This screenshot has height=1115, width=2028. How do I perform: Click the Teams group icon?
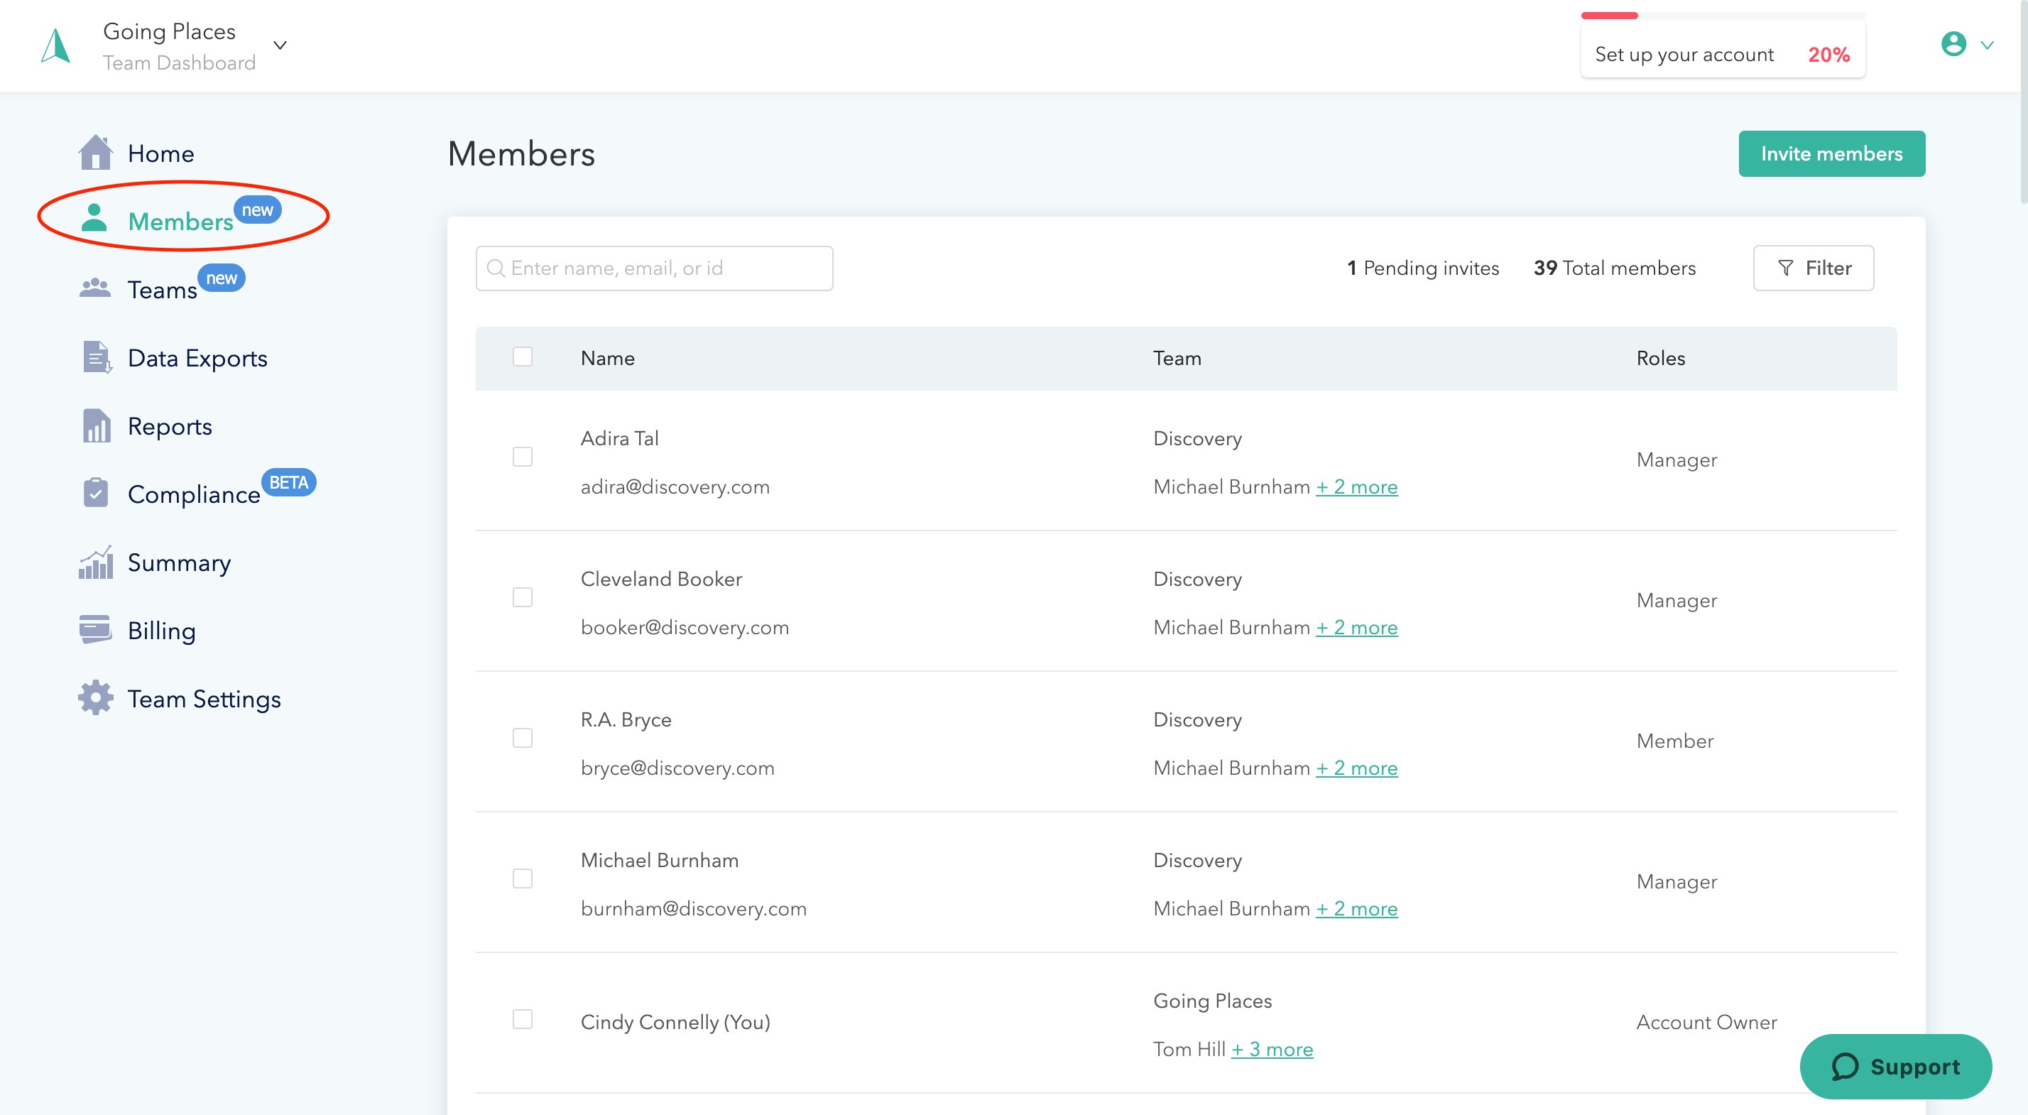(x=95, y=288)
